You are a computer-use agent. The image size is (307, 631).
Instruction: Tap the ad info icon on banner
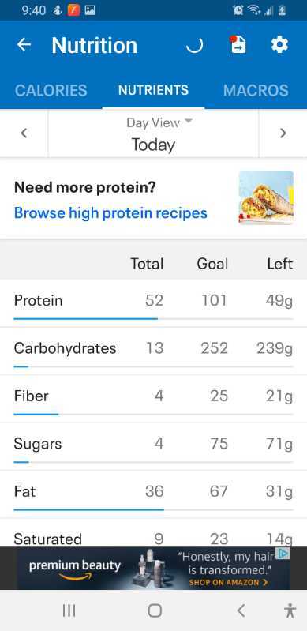(283, 554)
